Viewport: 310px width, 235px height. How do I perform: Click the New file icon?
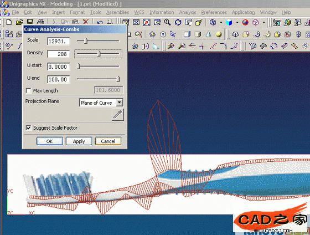tap(9, 22)
